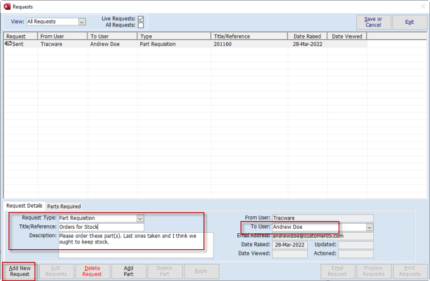
Task: Click the Title/Reference column header
Action: click(x=249, y=36)
